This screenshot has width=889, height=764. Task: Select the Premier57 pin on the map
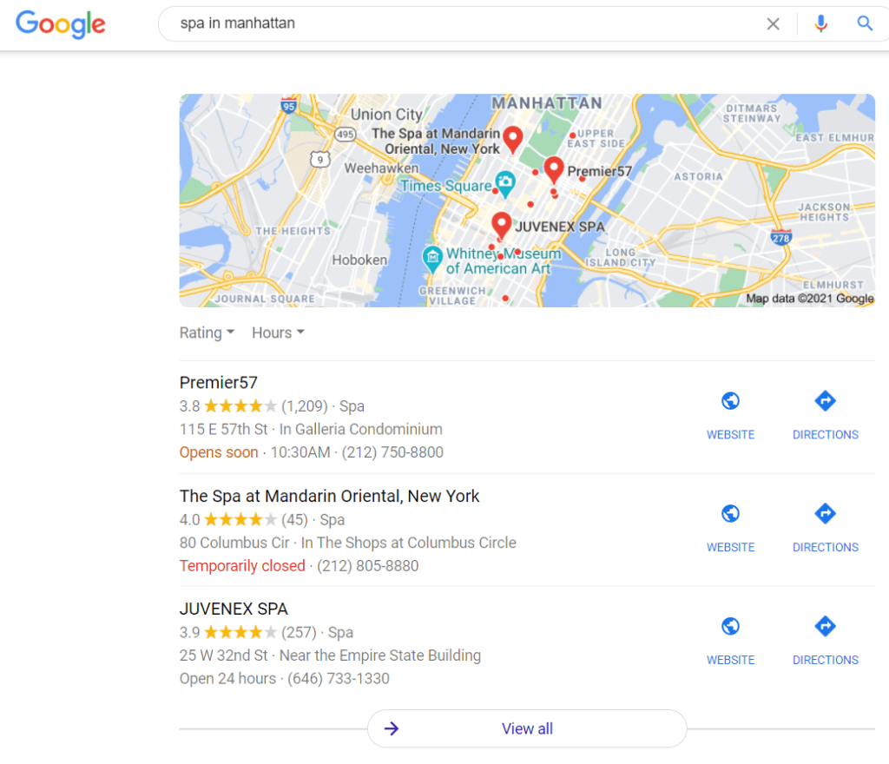[x=554, y=169]
